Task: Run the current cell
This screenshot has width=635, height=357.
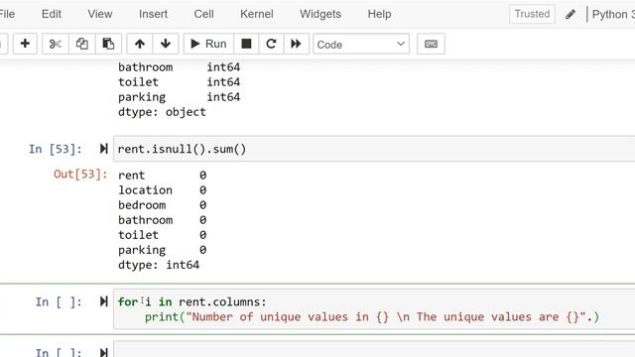Action: [x=208, y=44]
